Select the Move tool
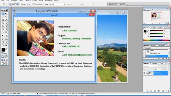The image size is (171, 96). coord(6,14)
